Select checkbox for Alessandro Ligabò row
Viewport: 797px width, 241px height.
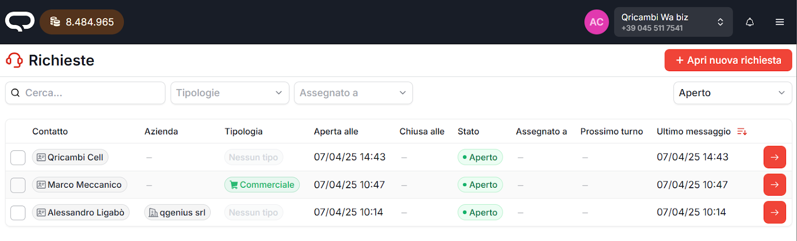pyautogui.click(x=18, y=213)
